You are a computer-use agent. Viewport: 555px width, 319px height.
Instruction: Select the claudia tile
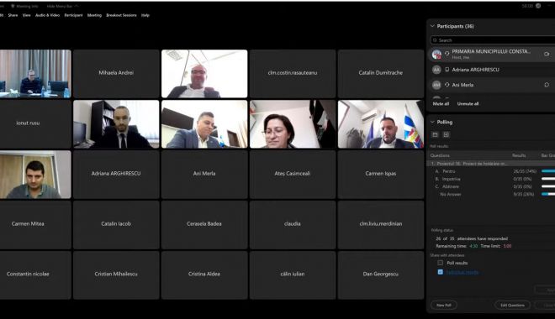(293, 225)
